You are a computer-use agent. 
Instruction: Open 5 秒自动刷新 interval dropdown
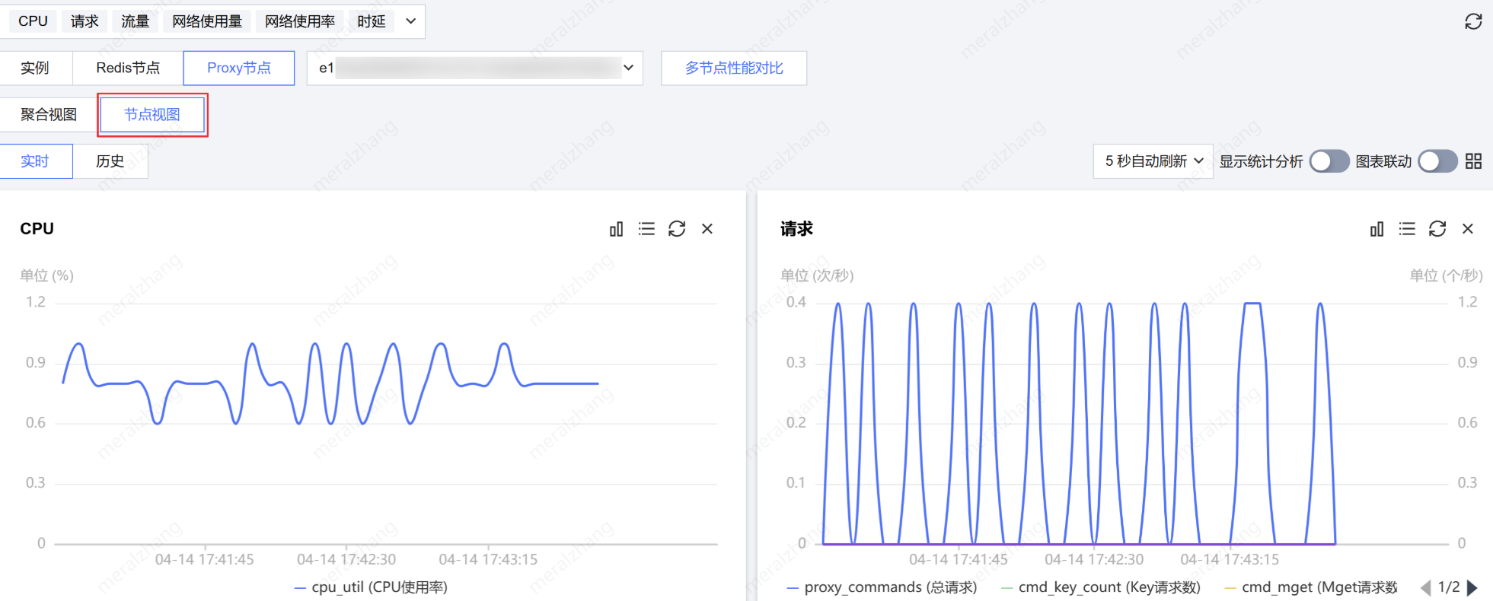click(x=1153, y=161)
